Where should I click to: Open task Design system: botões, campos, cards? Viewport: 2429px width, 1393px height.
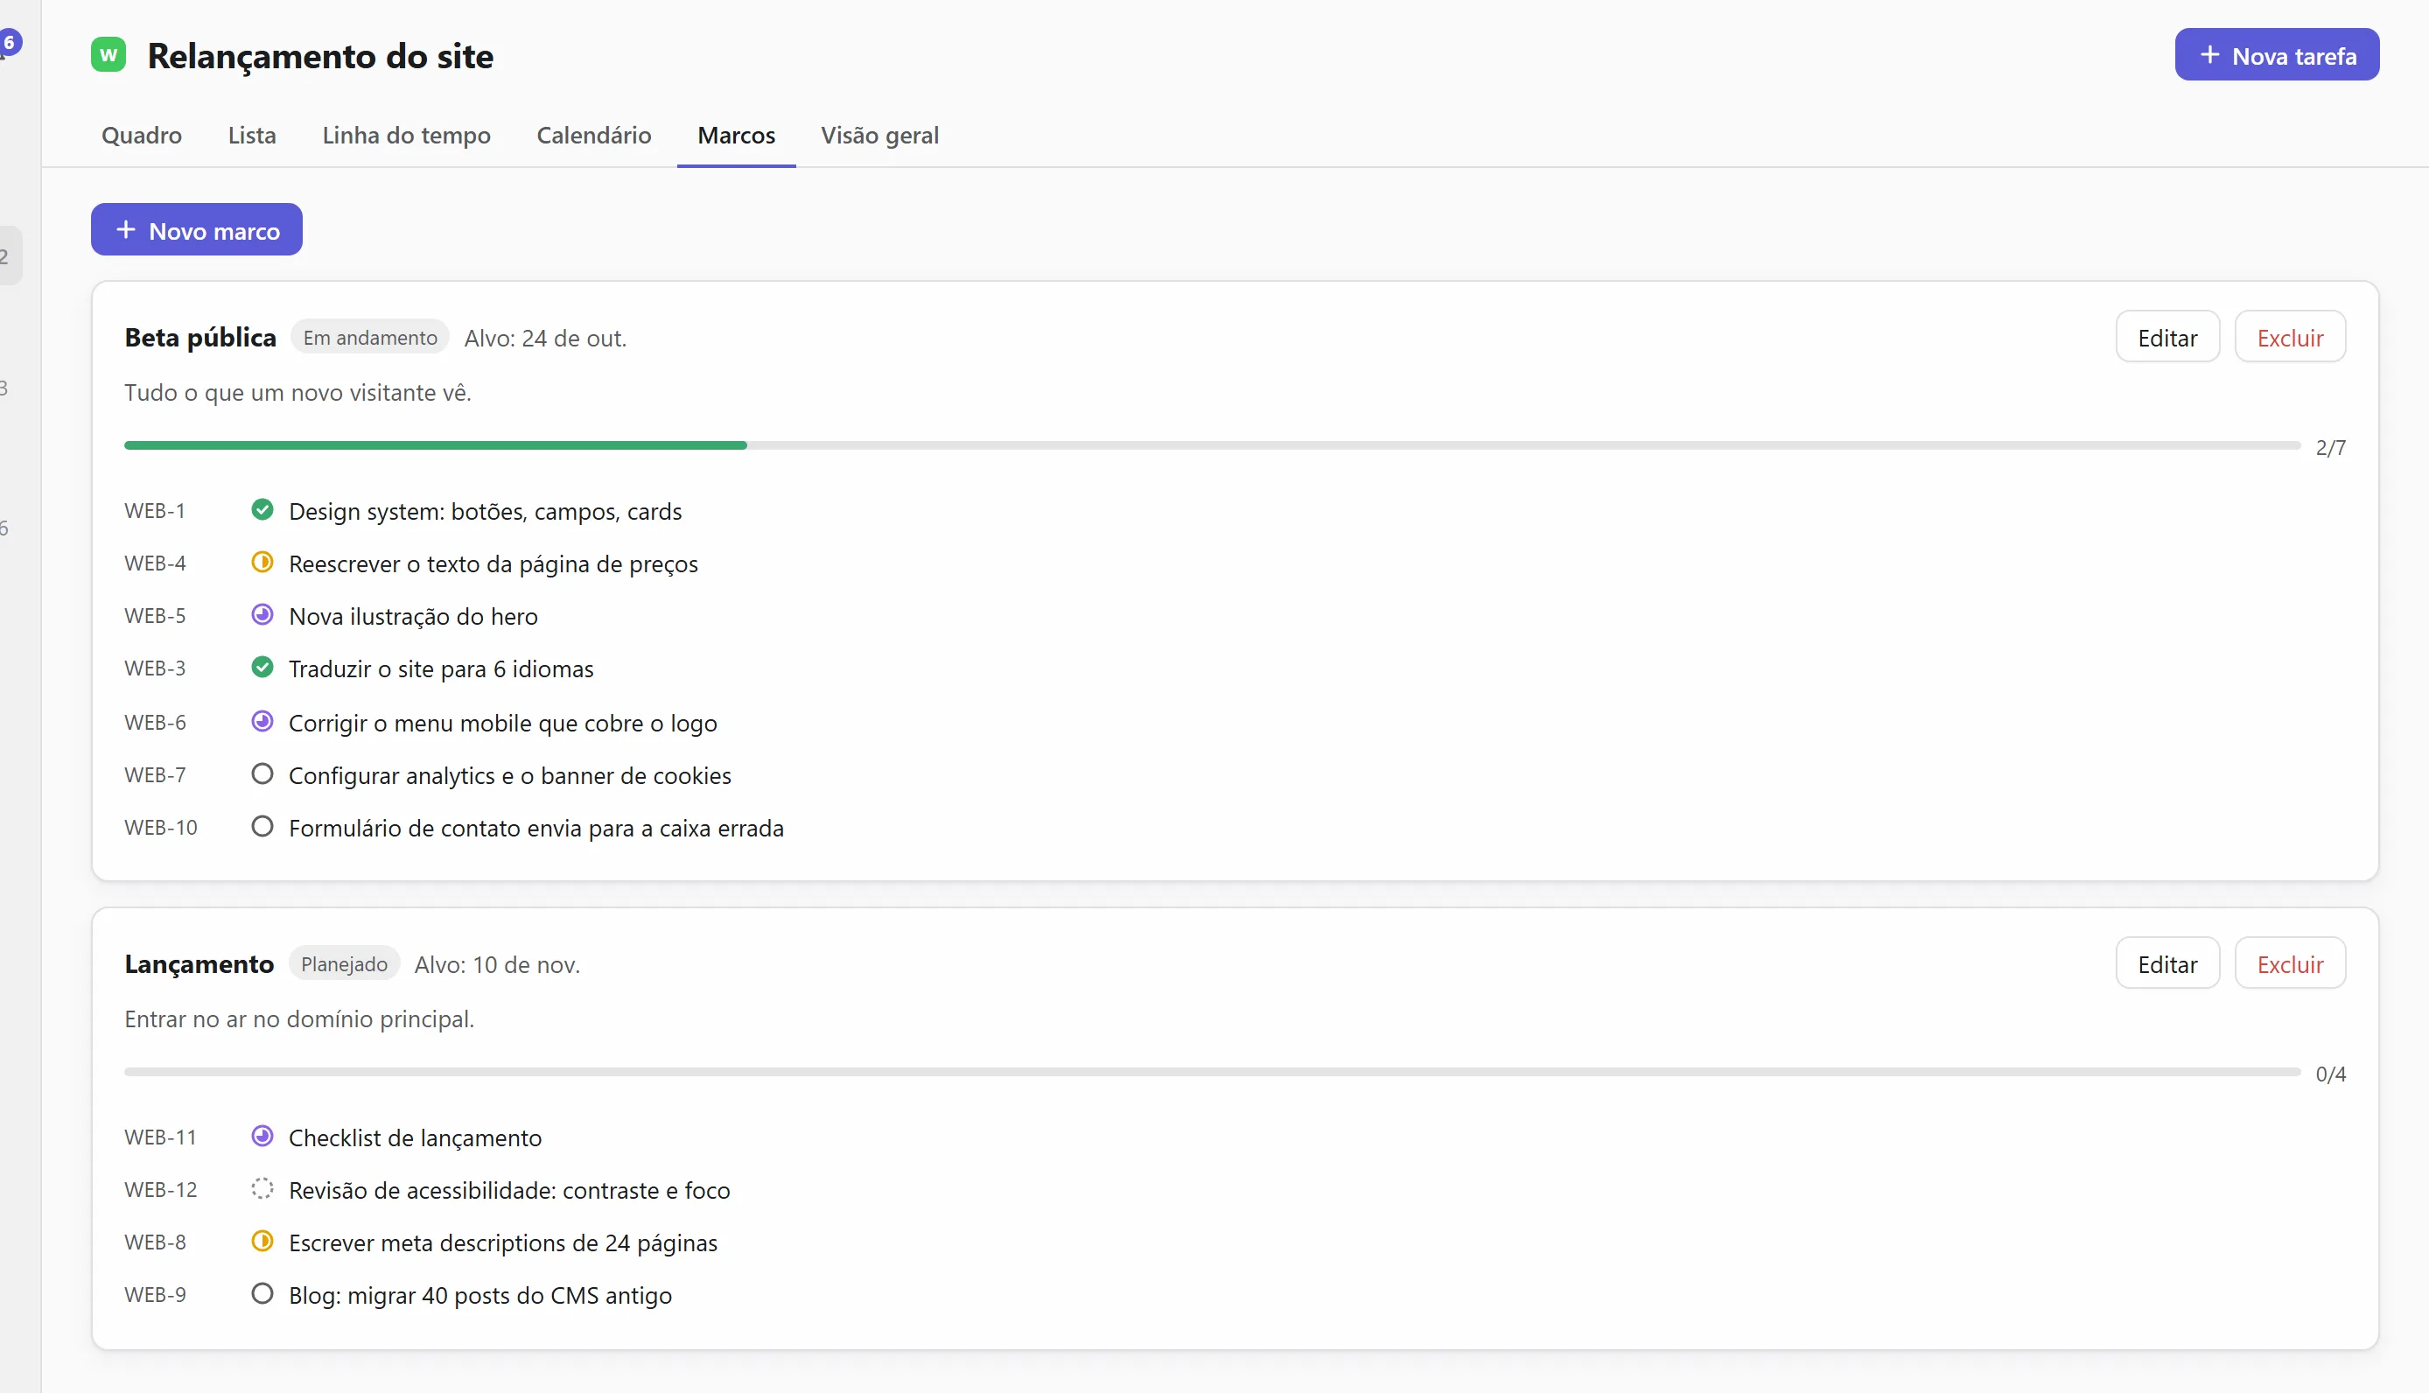tap(485, 512)
